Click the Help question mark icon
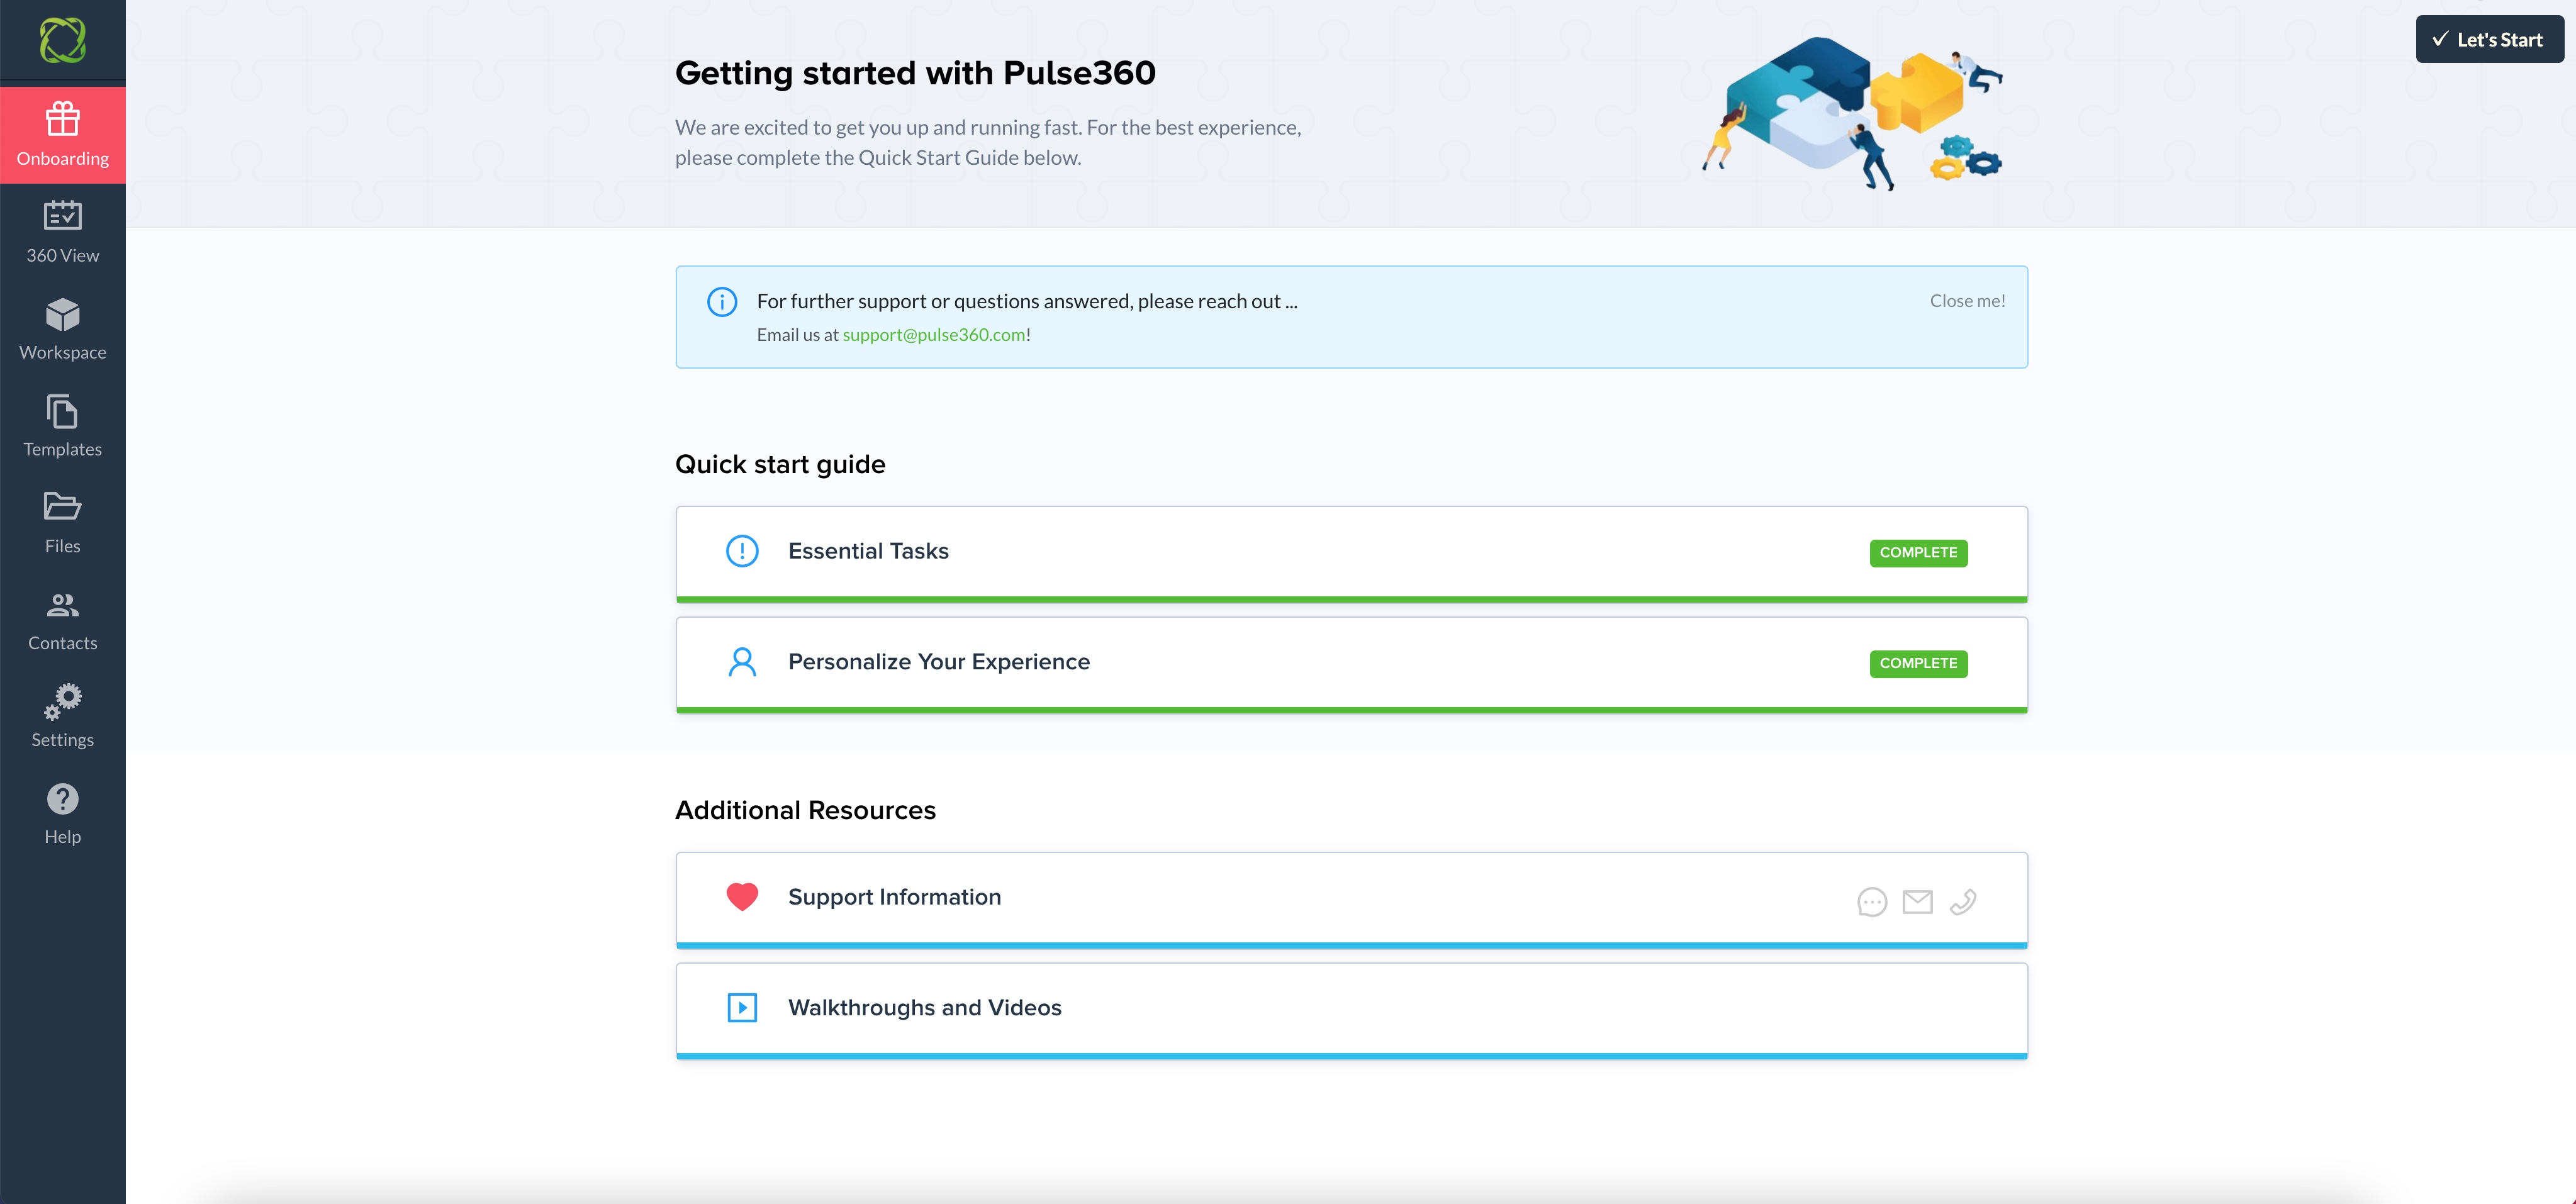2576x1204 pixels. point(62,799)
